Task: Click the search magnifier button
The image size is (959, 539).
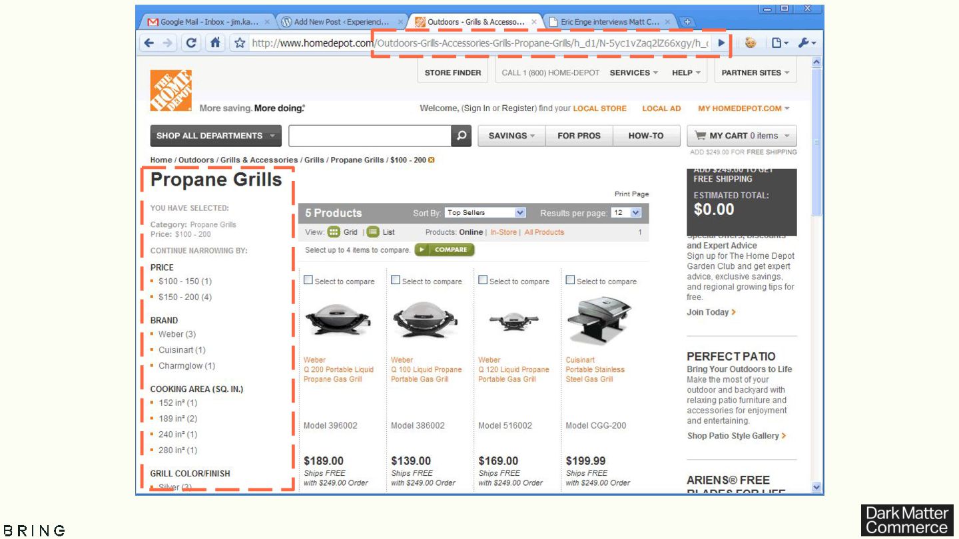Action: 462,136
